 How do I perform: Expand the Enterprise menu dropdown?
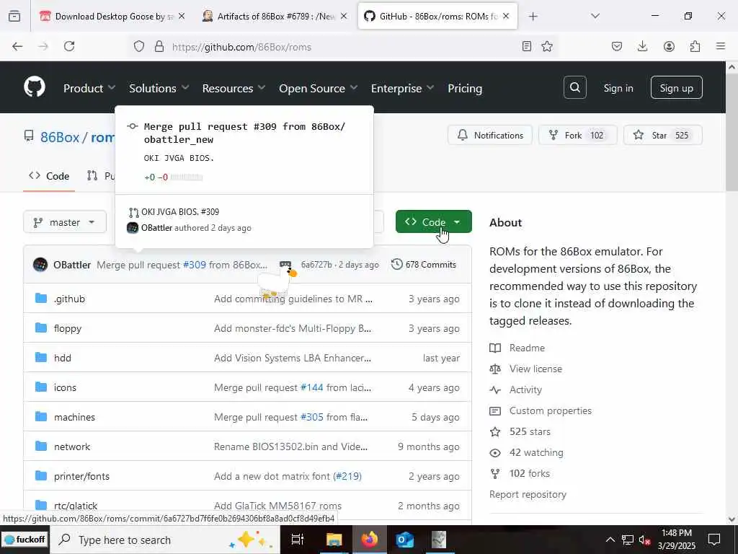(x=402, y=88)
